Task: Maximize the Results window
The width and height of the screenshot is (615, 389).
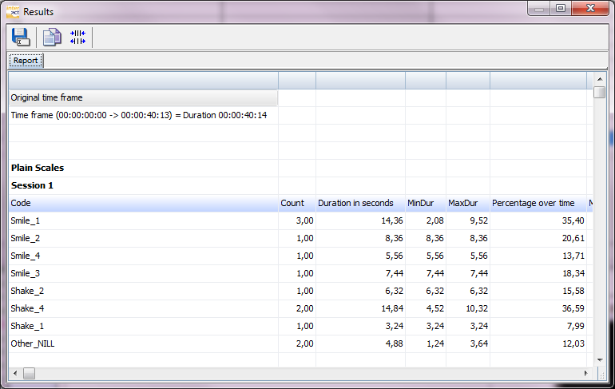Action: [560, 9]
